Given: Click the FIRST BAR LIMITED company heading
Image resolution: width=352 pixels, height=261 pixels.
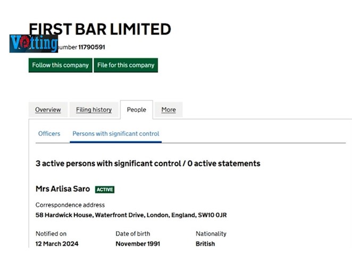Looking at the screenshot, I should (x=100, y=29).
